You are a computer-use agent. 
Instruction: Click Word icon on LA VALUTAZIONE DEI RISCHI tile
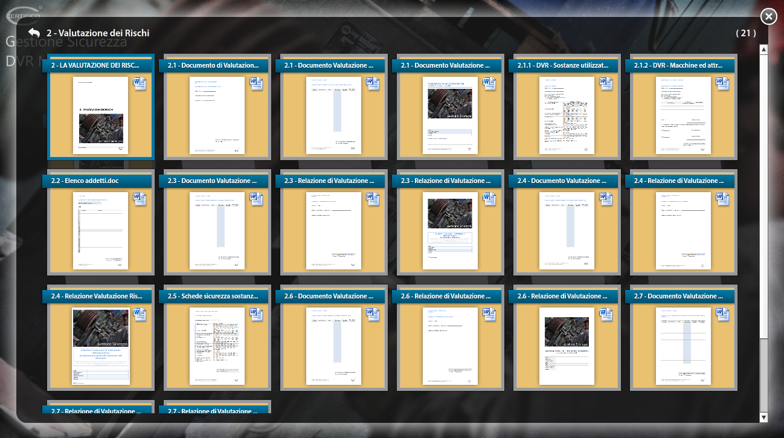[x=140, y=83]
